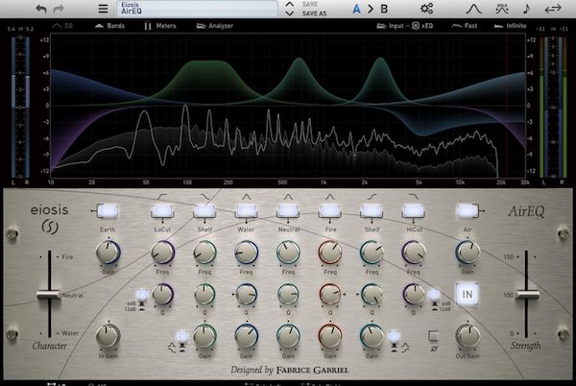
Task: Toggle the LoCut band button
Action: (162, 211)
